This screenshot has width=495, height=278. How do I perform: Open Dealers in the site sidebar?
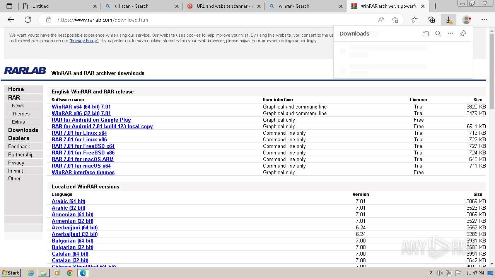point(19,138)
